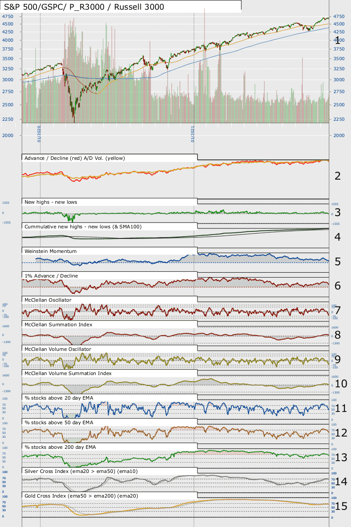This screenshot has width=351, height=527.
Task: Select the S&P 500/GSPC chart title
Action: tap(84, 6)
